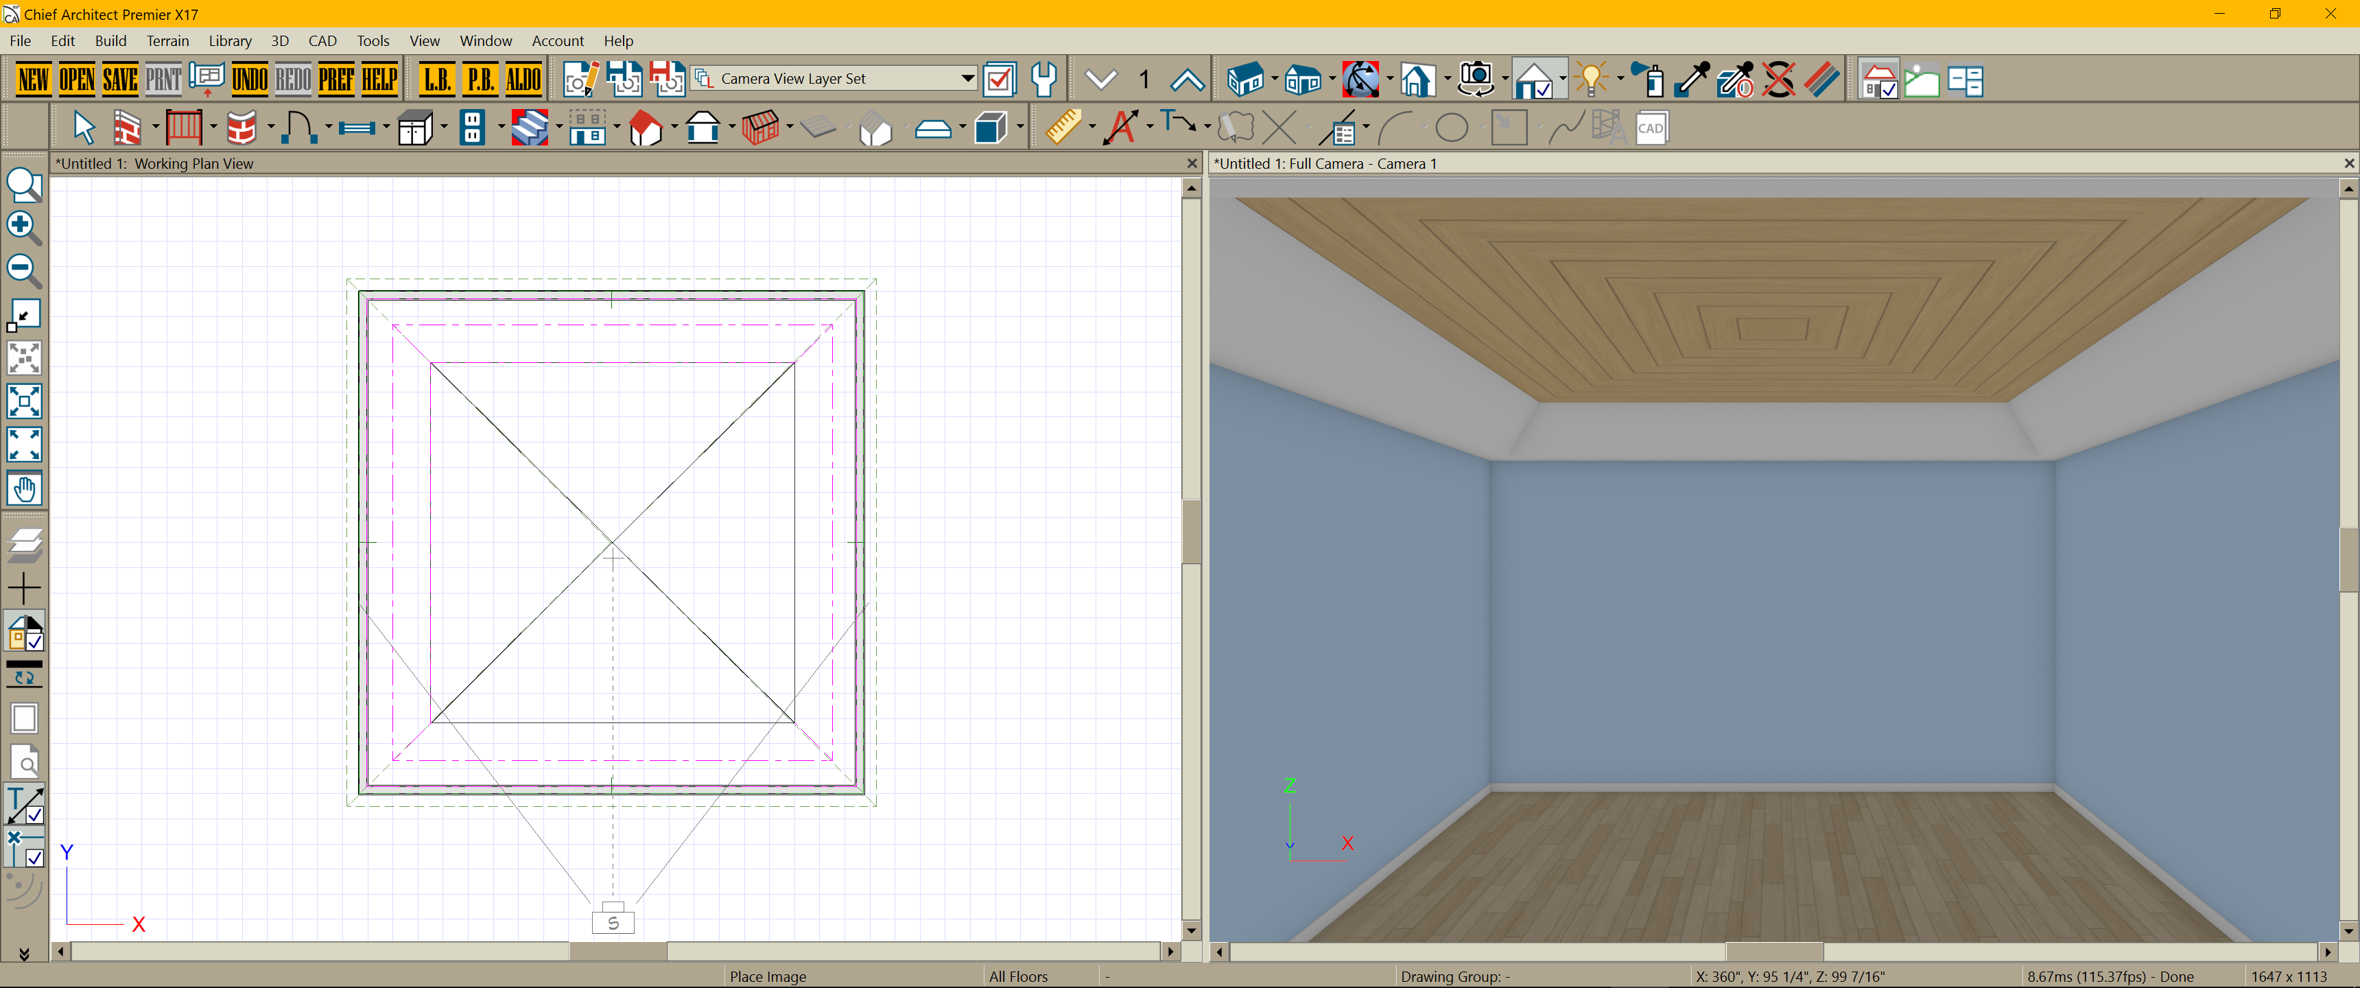This screenshot has width=2360, height=988.
Task: Open the Camera View Layer Set dropdown
Action: [967, 79]
